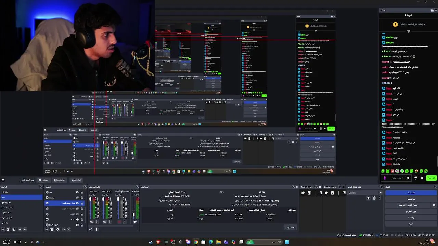Click the taskbar search box
Screen dimensions: 438x246
tap(264, 242)
